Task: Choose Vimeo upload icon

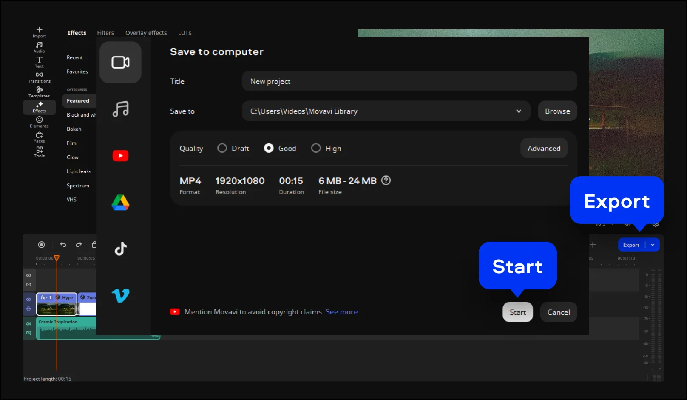Action: point(120,295)
